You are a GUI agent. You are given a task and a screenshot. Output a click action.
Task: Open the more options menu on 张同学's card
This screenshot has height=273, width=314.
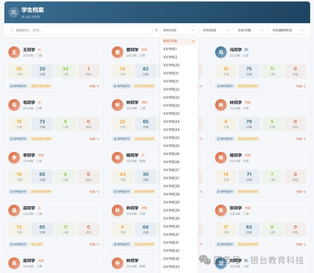tap(302, 210)
